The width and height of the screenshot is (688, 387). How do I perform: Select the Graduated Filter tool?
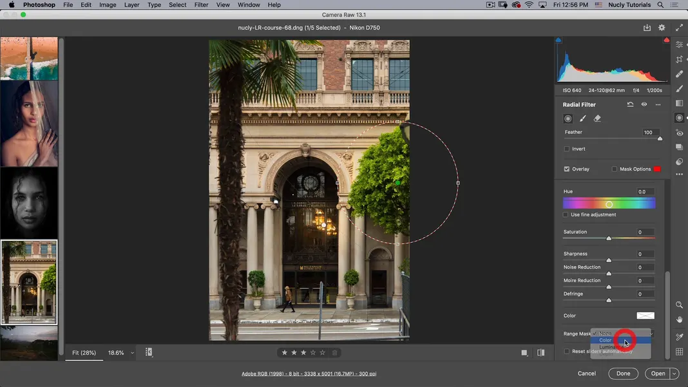[x=679, y=103]
